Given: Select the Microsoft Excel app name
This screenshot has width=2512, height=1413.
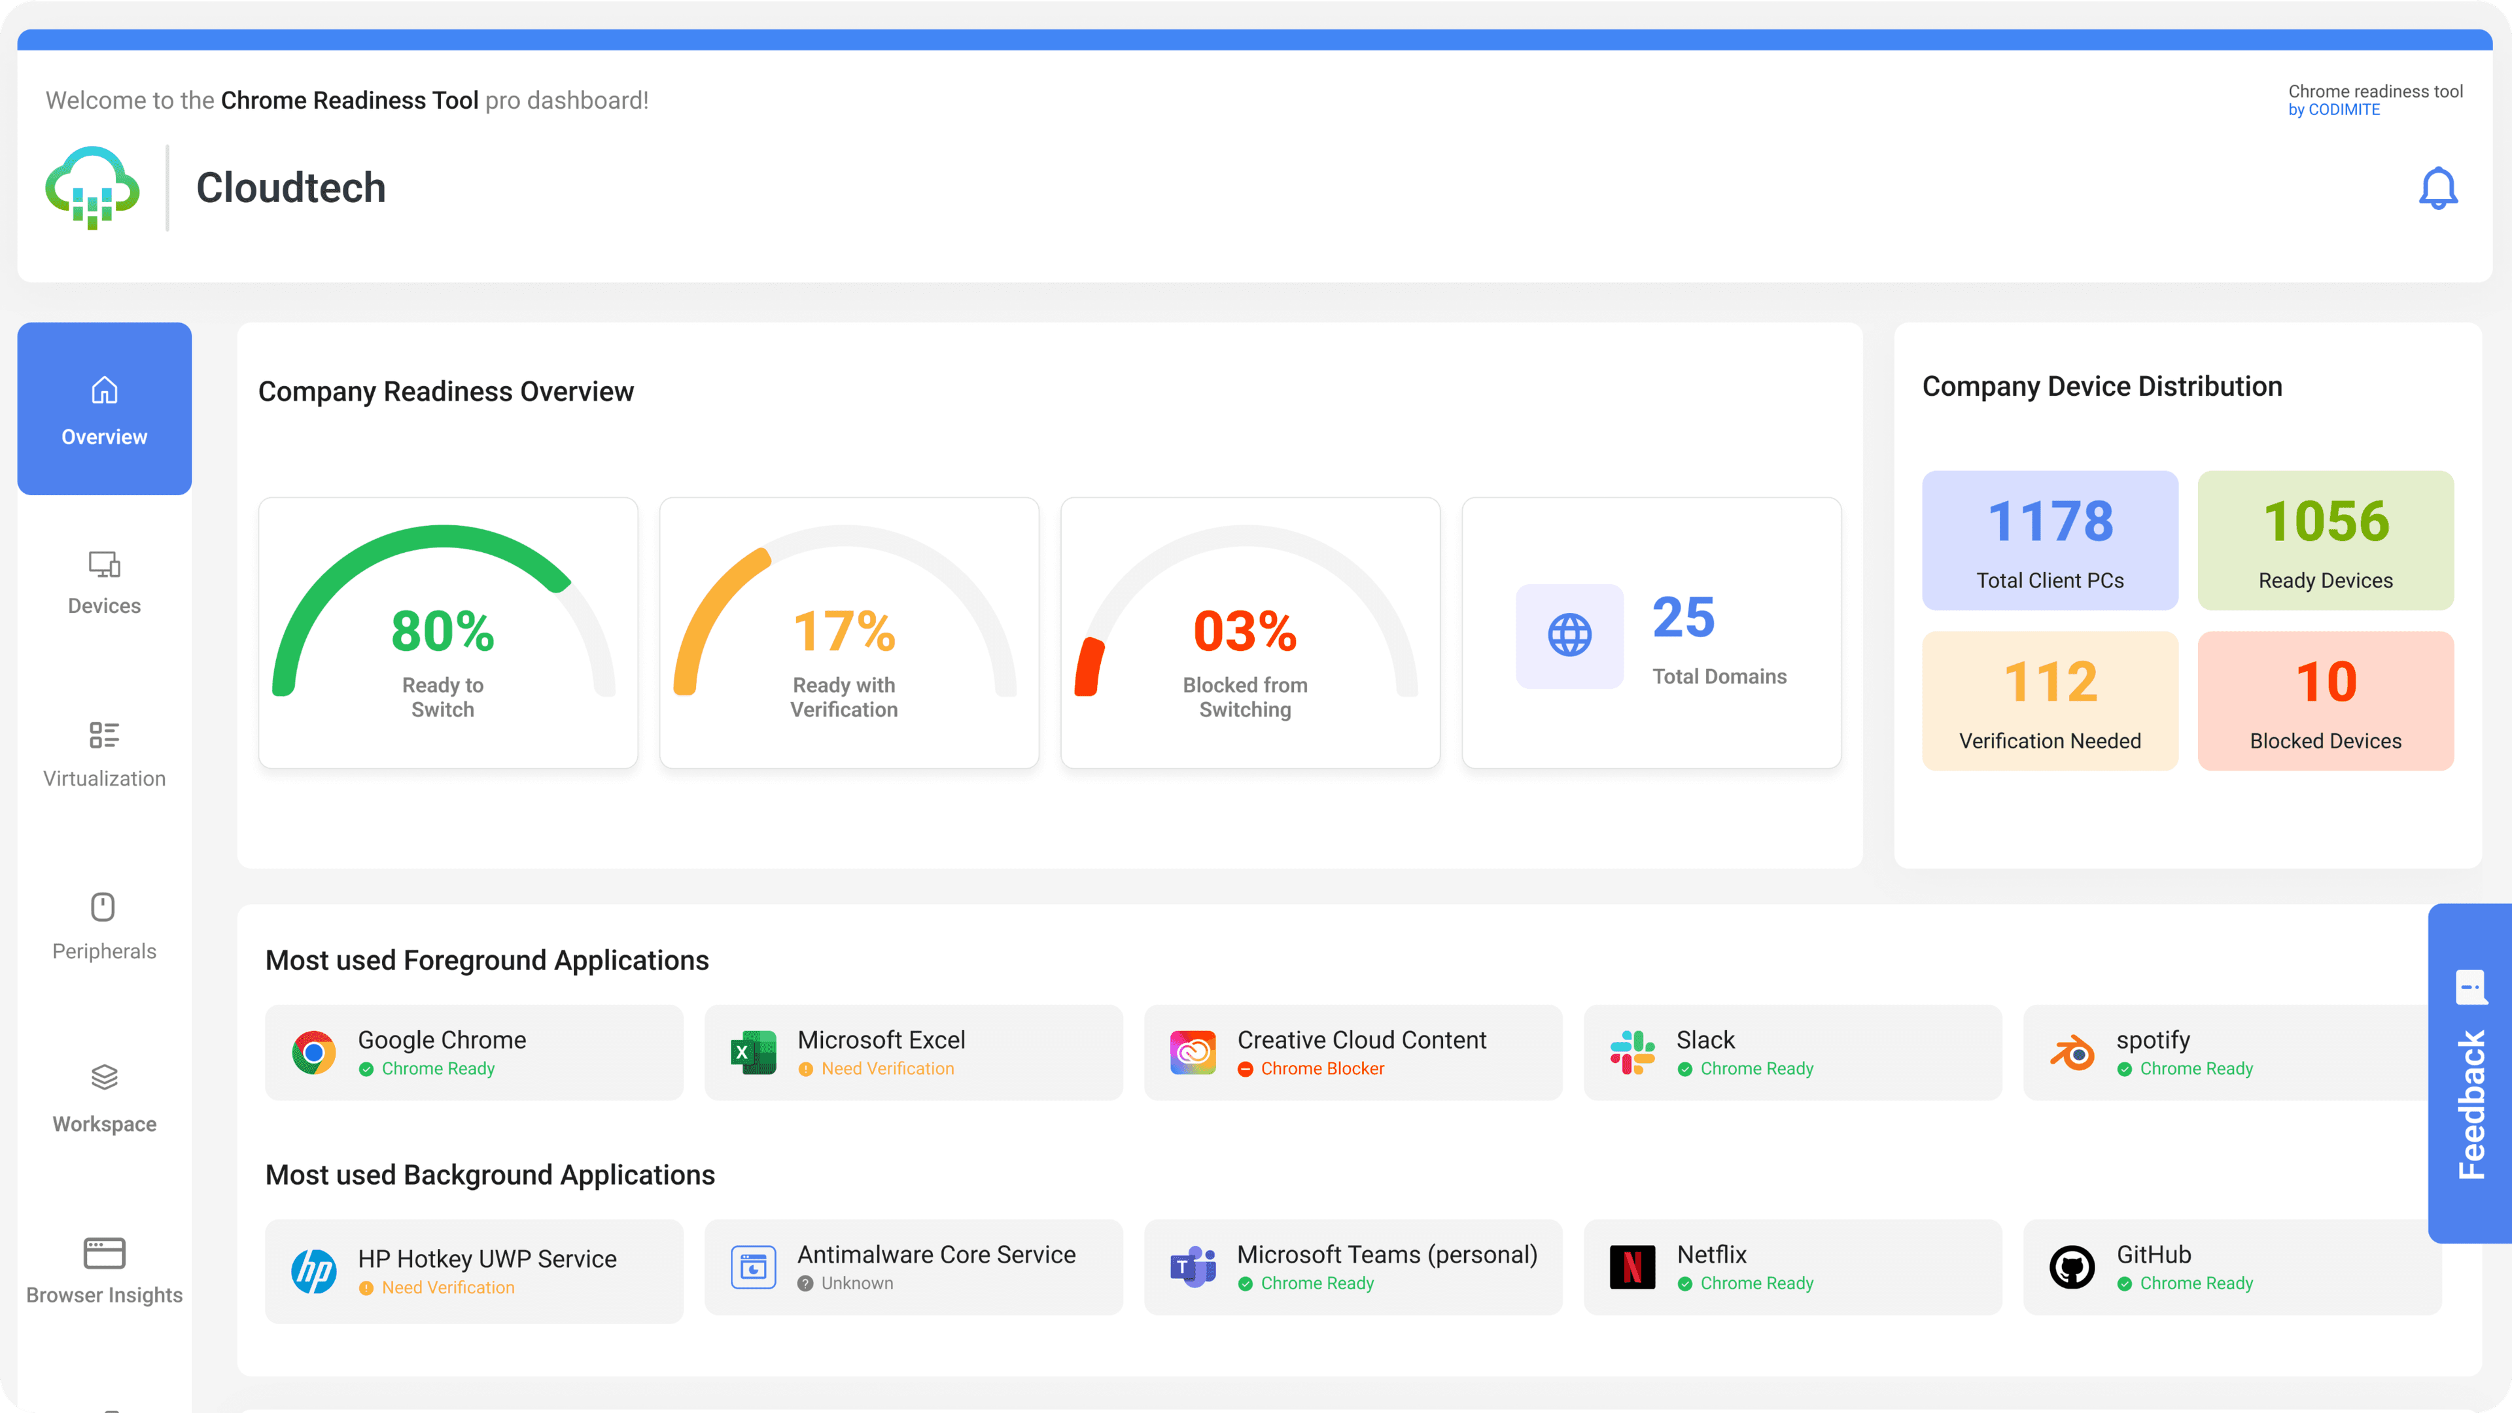Looking at the screenshot, I should pos(882,1039).
